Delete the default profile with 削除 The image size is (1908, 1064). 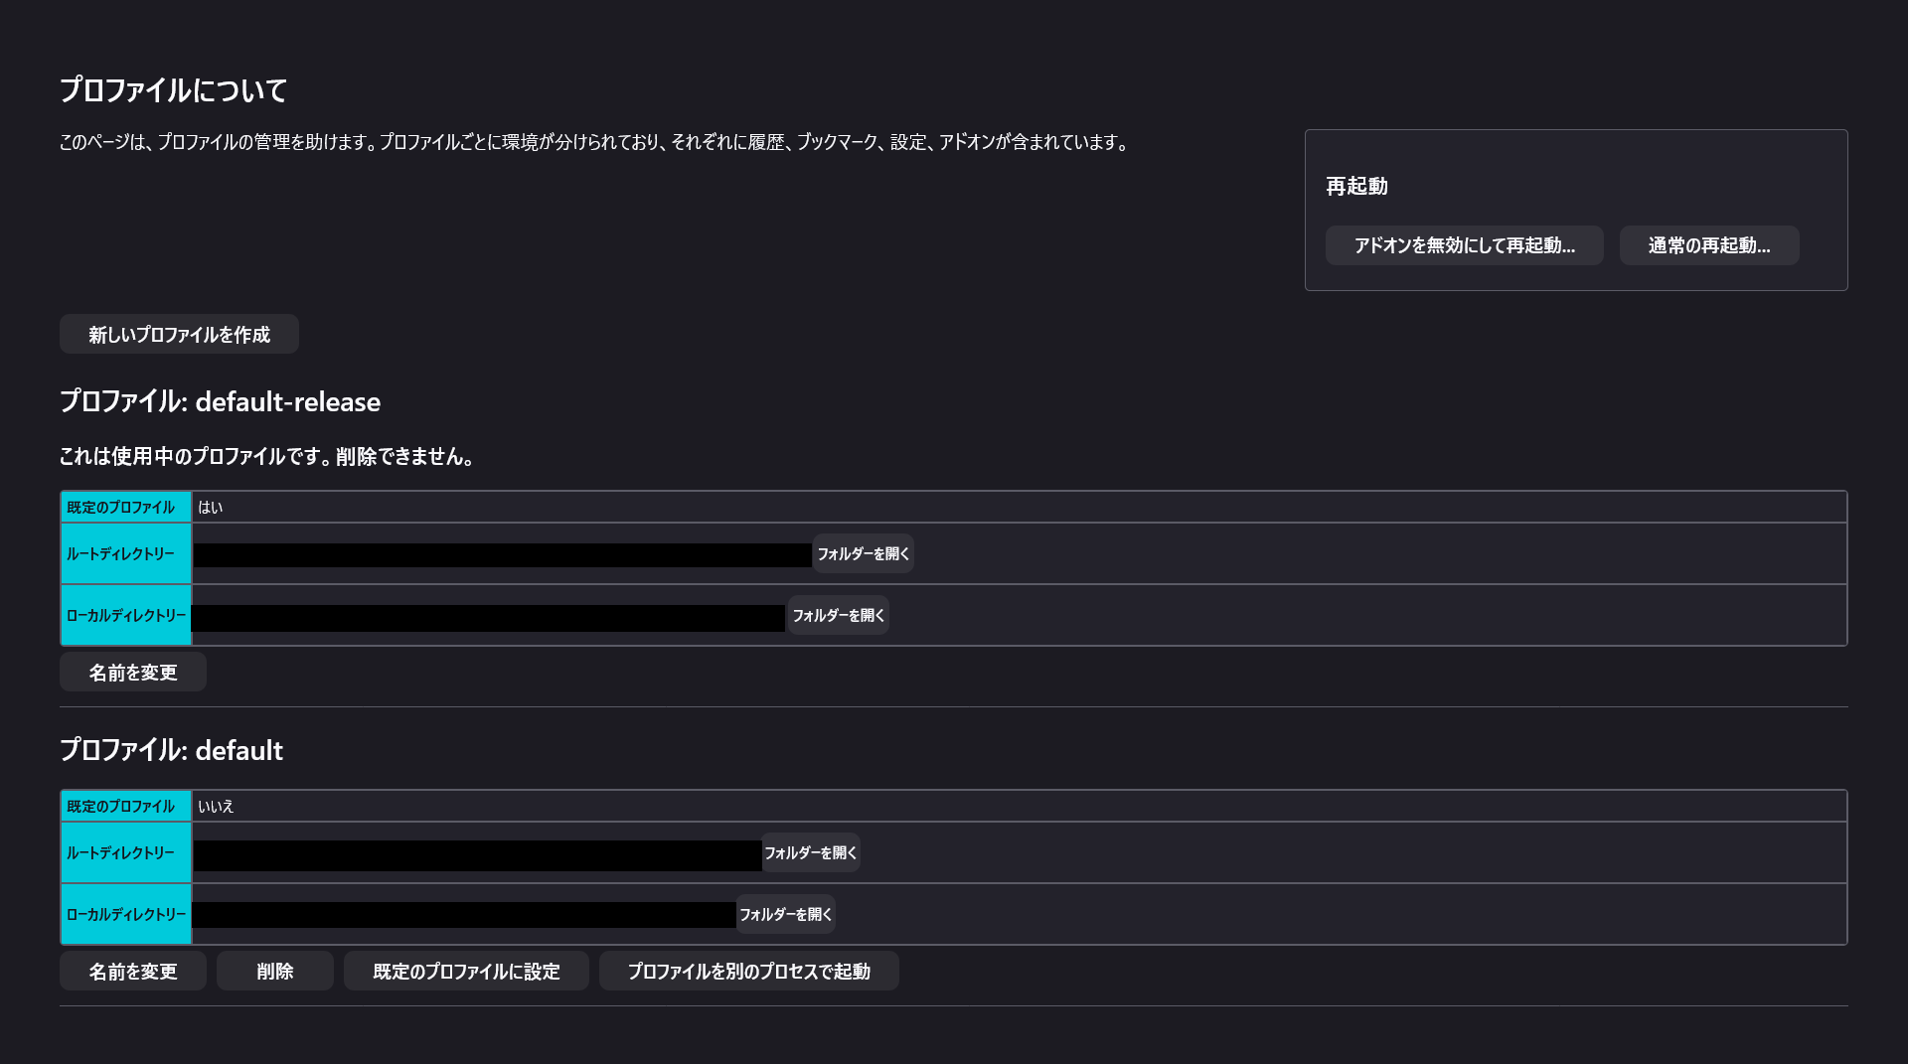pos(274,972)
